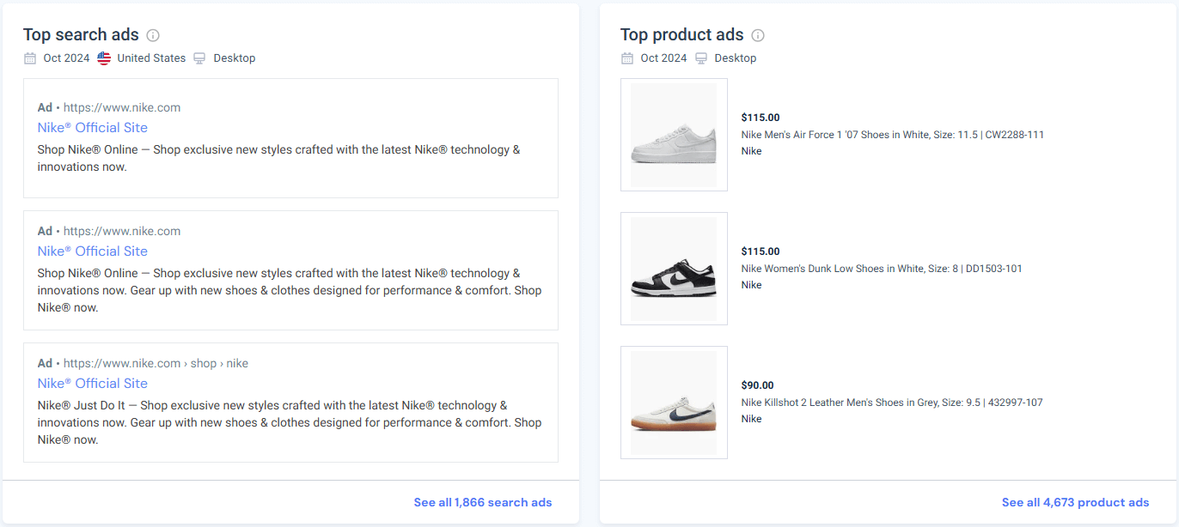1179x527 pixels.
Task: Click the Desktop device icon under Top product ads
Action: click(x=702, y=58)
